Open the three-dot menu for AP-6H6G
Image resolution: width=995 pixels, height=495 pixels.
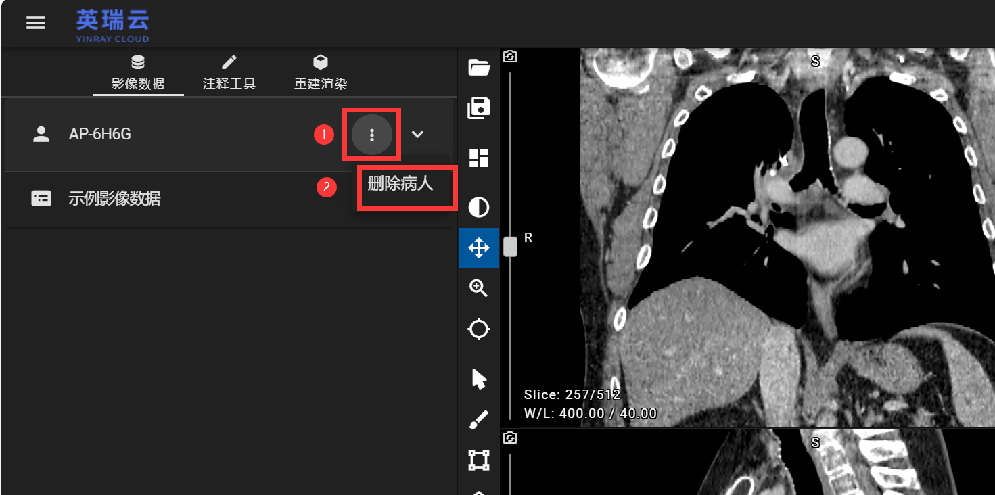click(x=372, y=135)
